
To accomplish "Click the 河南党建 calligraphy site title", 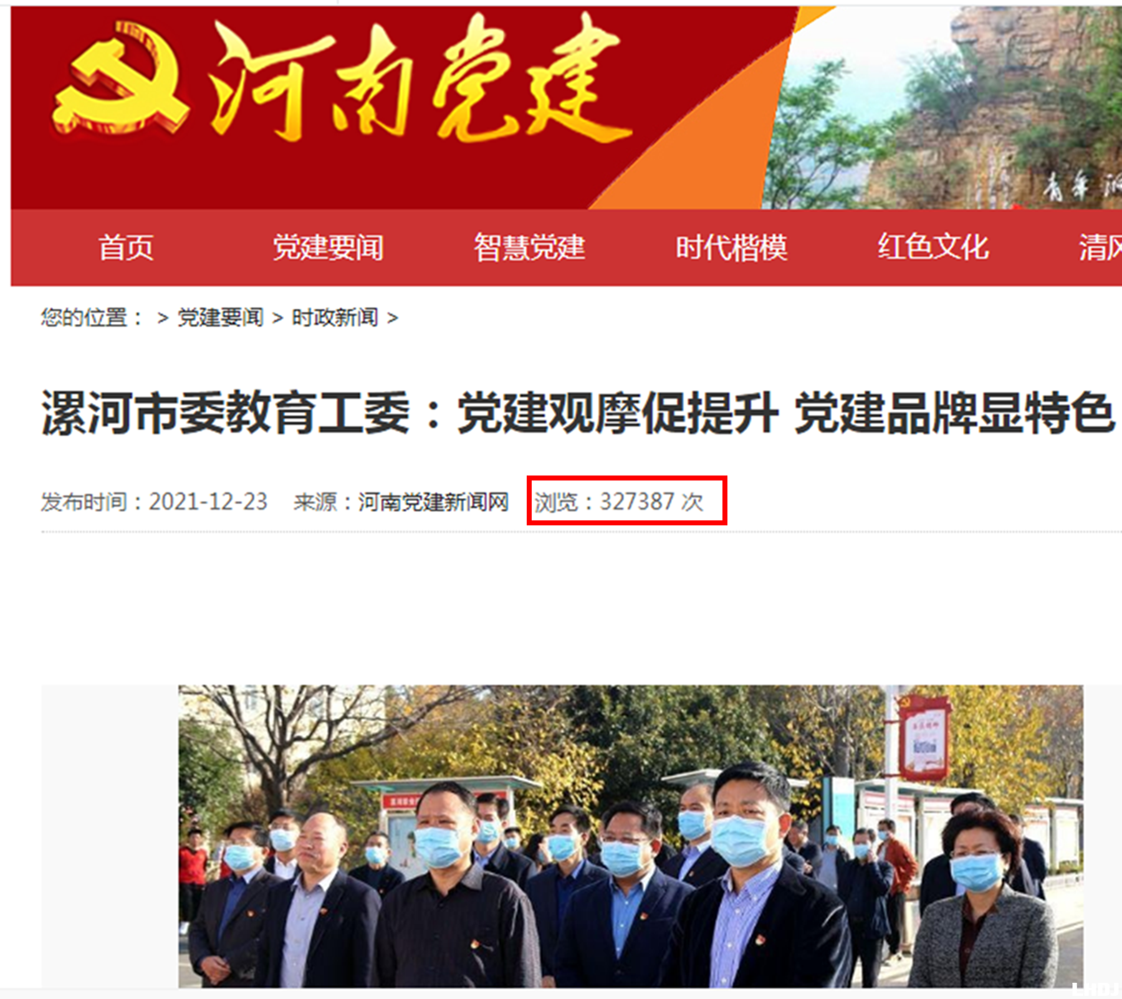I will click(x=419, y=80).
